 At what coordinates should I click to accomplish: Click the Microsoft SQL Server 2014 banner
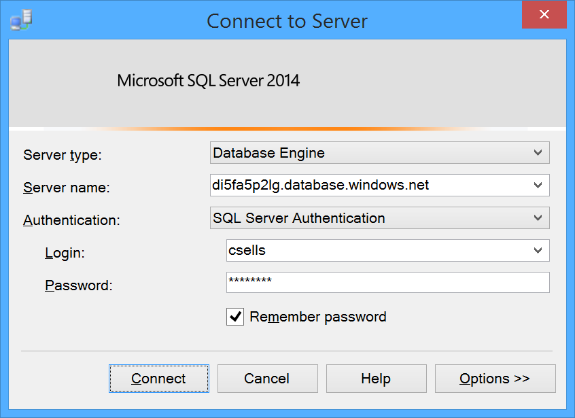coord(208,80)
